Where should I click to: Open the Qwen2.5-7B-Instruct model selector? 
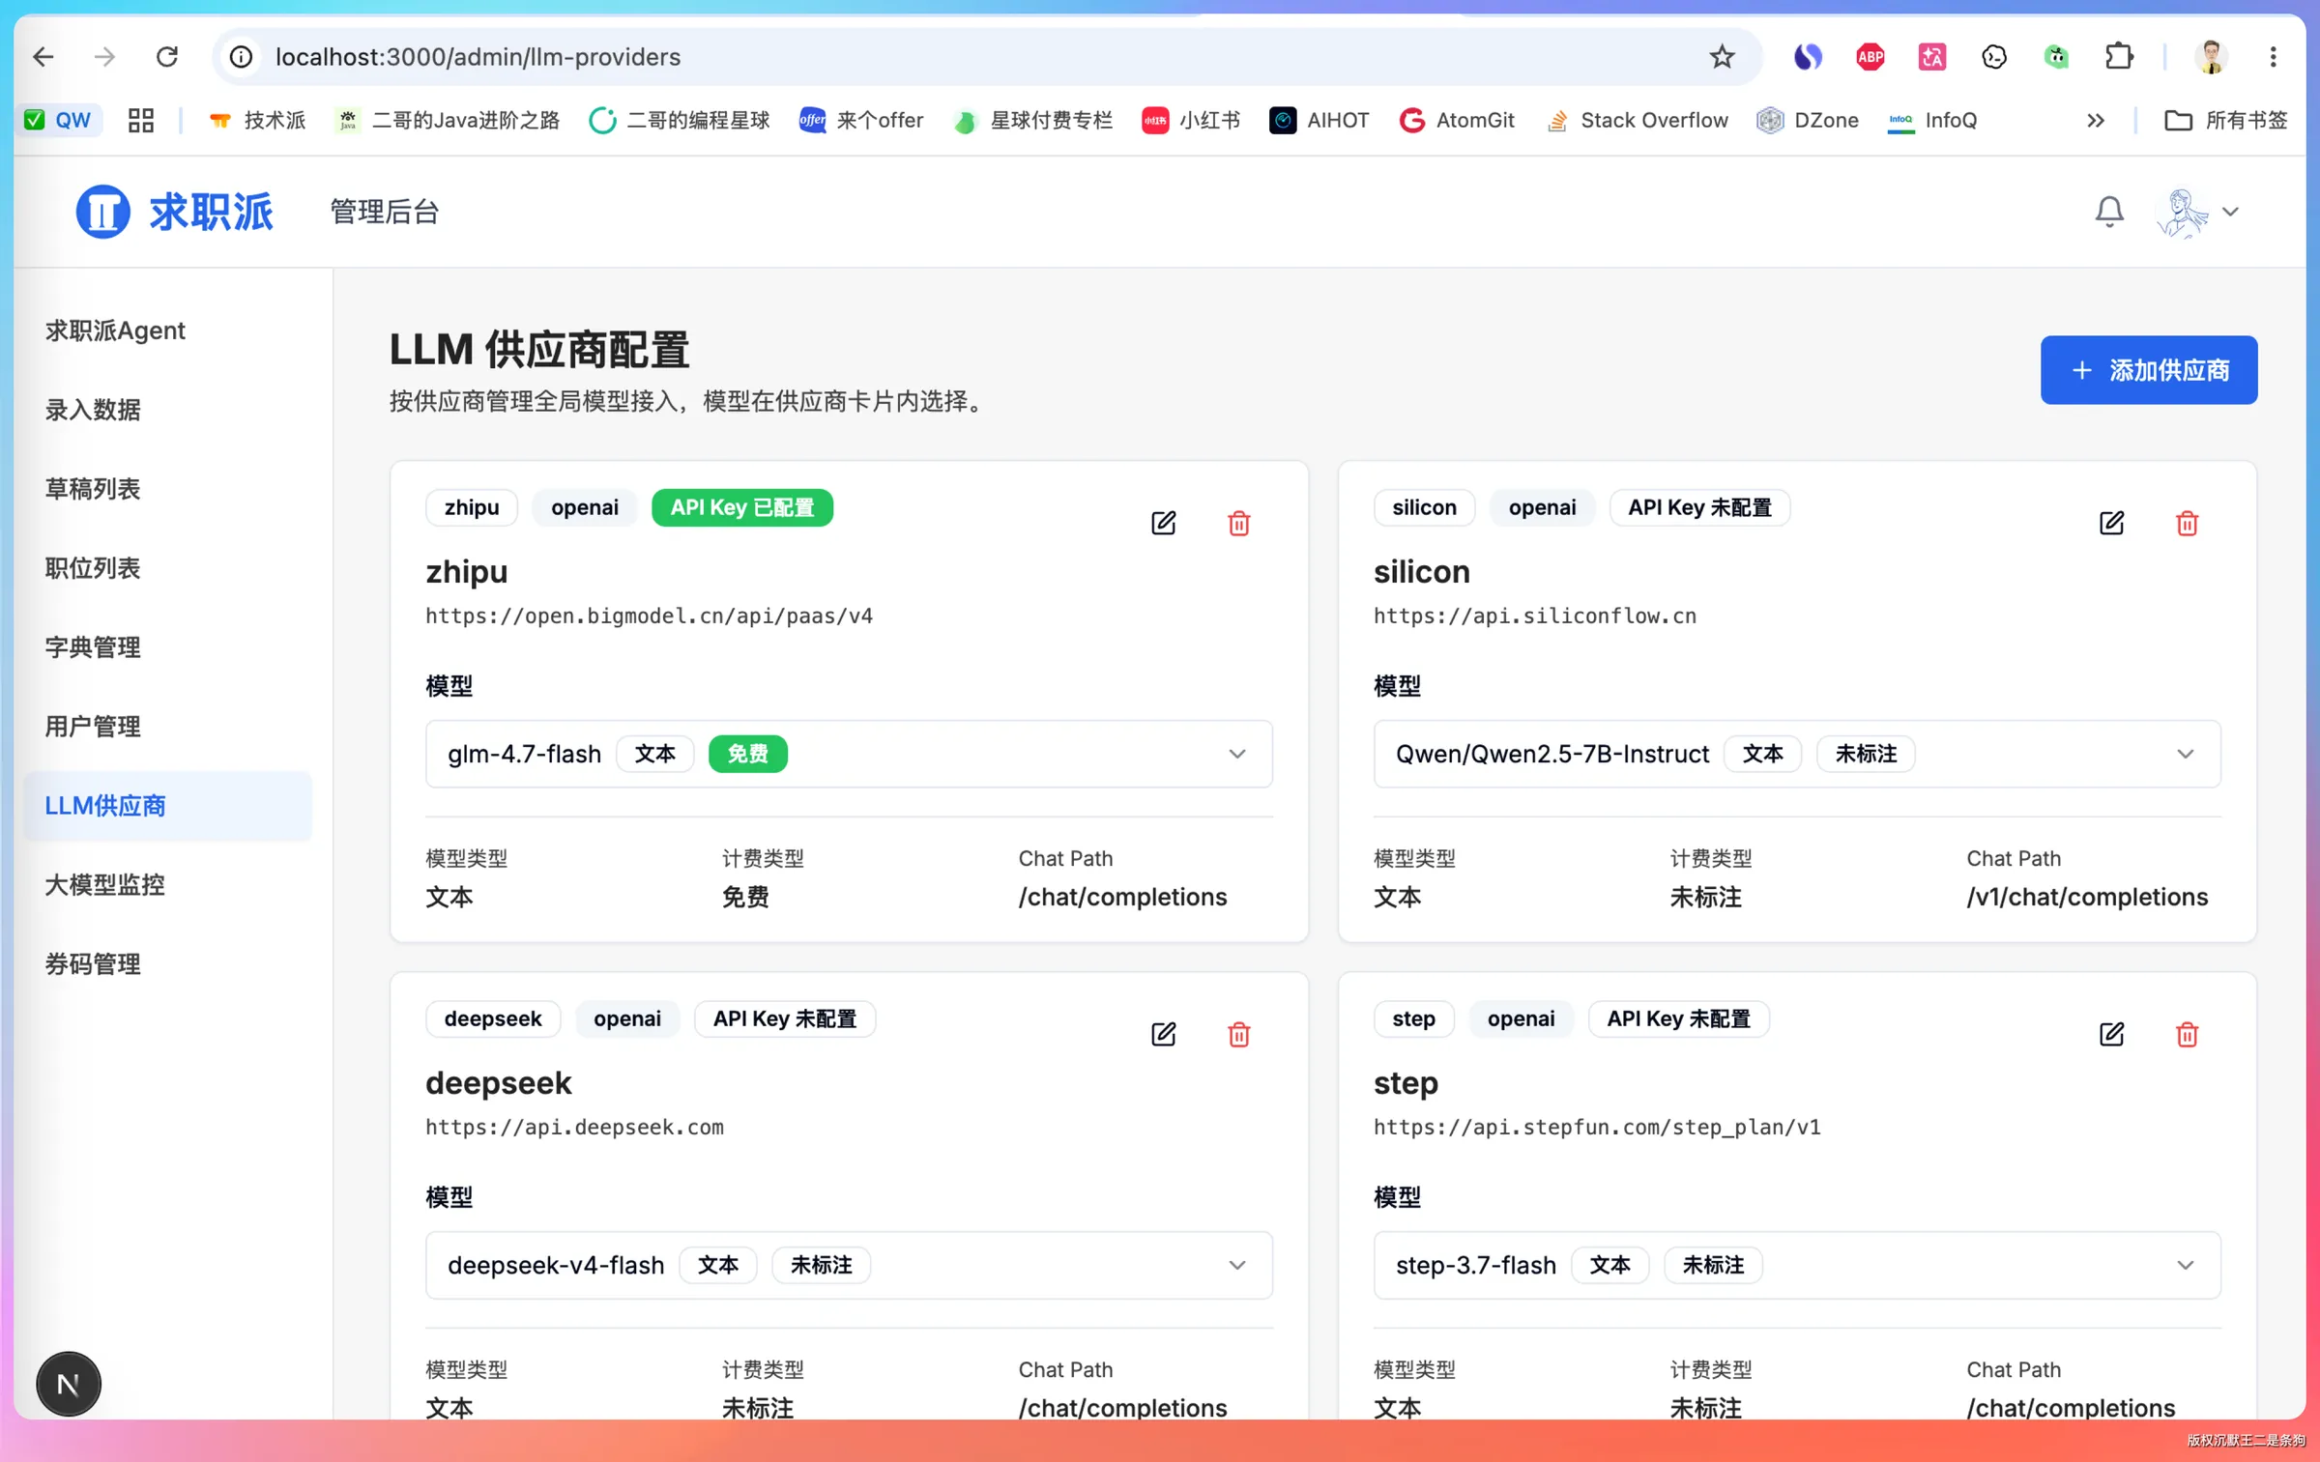click(1797, 754)
